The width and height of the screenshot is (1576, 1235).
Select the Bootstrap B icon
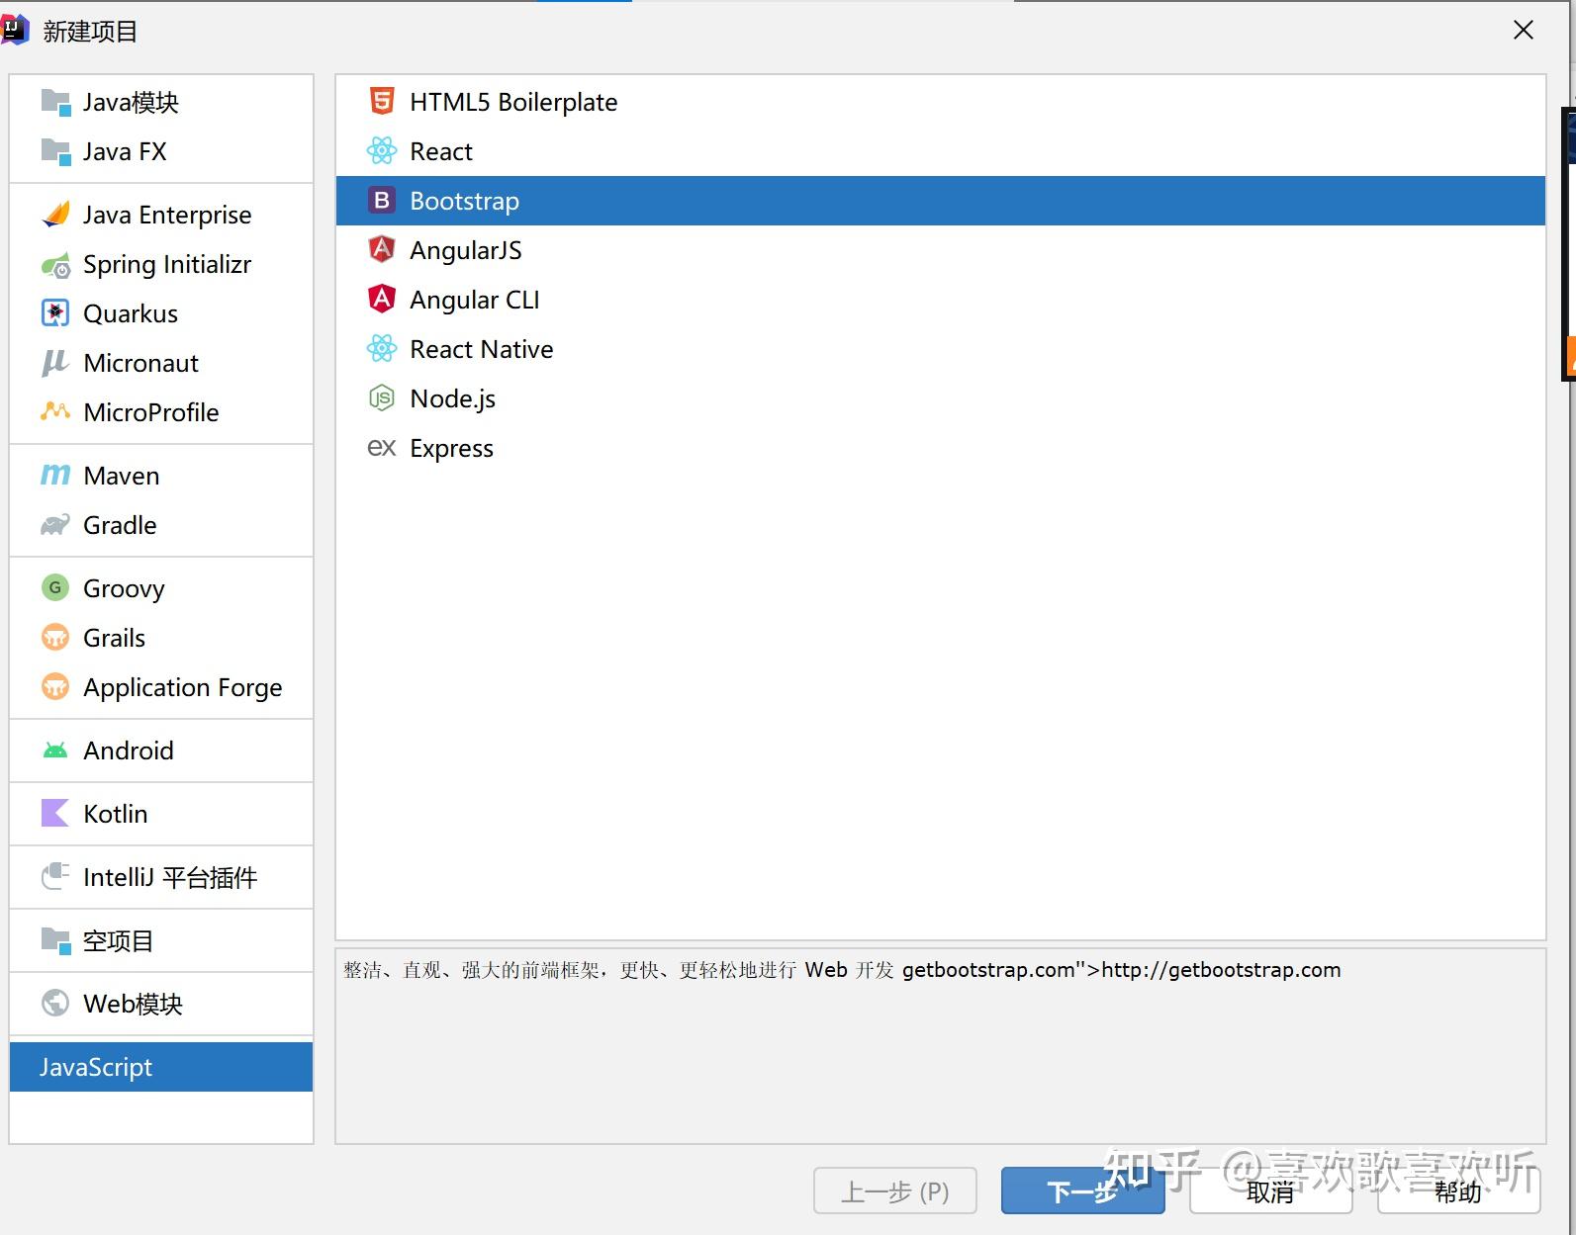pyautogui.click(x=382, y=201)
